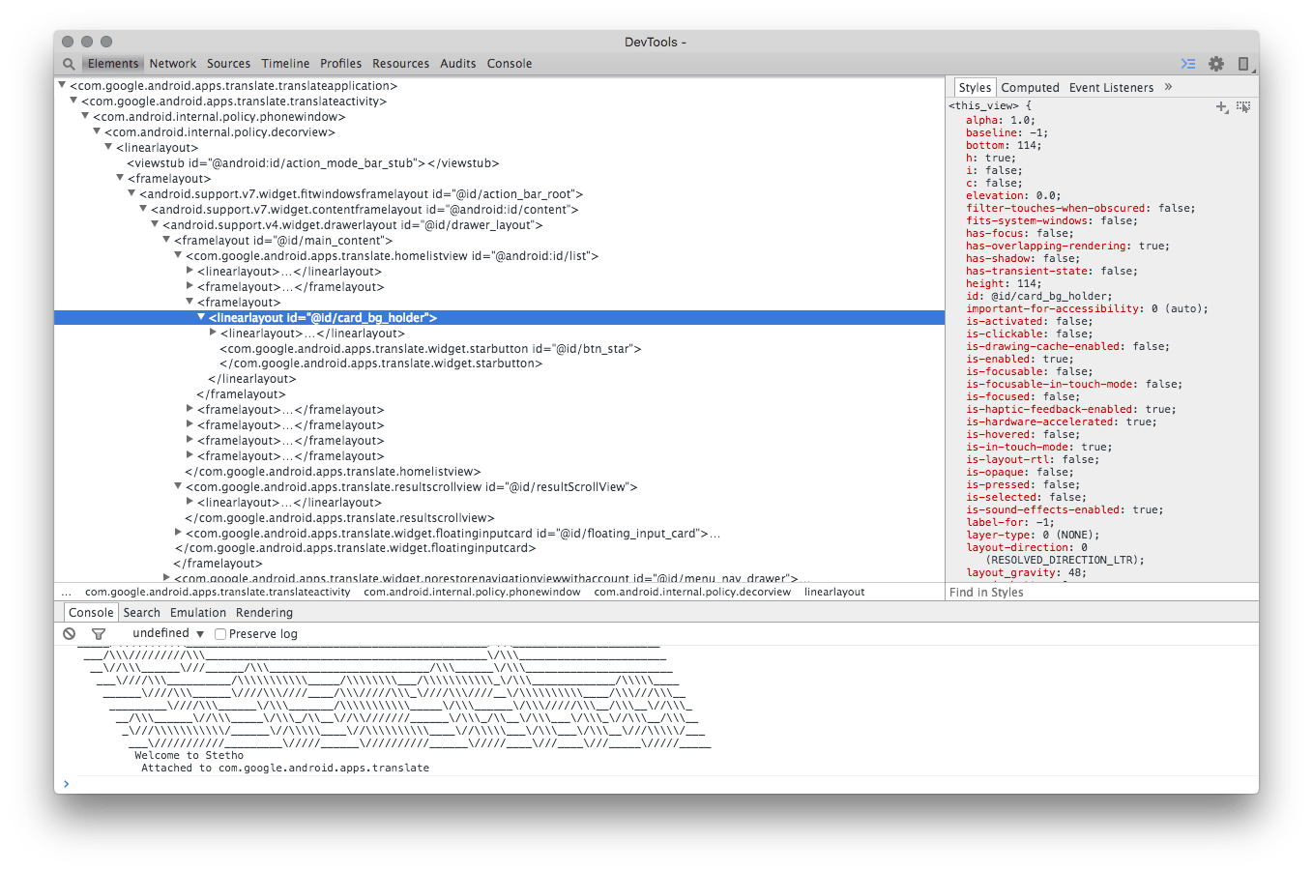
Task: Clear the console log
Action: pyautogui.click(x=70, y=634)
